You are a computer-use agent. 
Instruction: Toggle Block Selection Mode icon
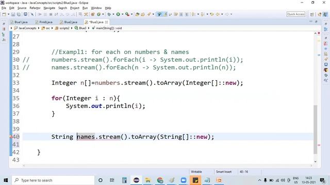pyautogui.click(x=181, y=14)
